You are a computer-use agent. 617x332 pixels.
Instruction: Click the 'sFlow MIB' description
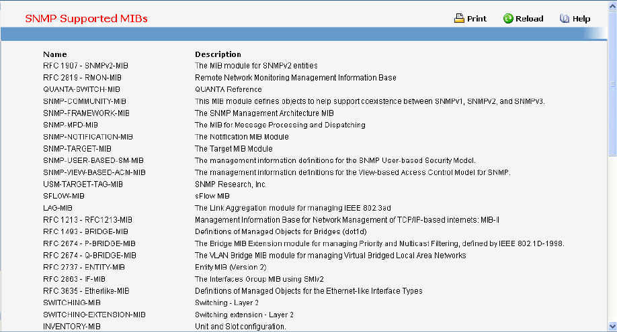coord(212,196)
